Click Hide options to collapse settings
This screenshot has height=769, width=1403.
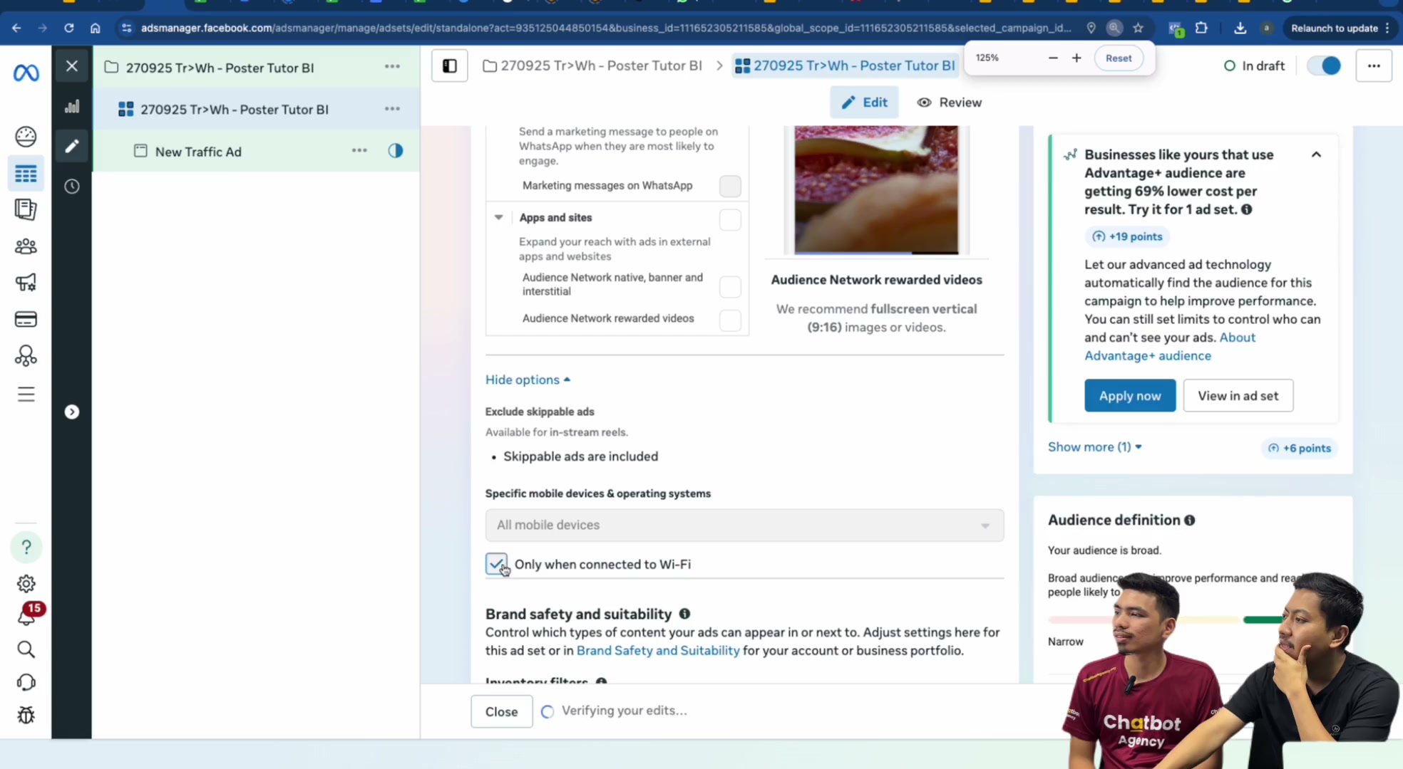(x=528, y=380)
